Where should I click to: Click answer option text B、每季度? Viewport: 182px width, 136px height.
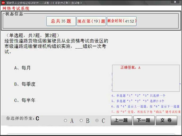25,84
